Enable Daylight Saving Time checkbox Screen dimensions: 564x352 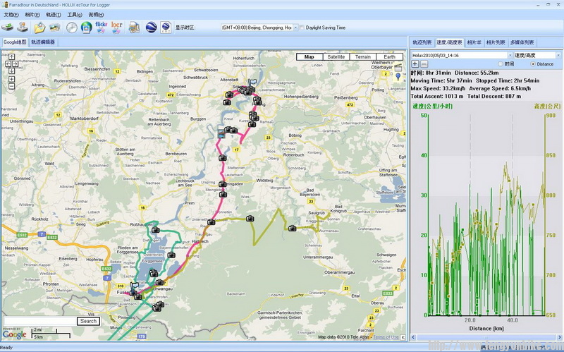click(302, 28)
